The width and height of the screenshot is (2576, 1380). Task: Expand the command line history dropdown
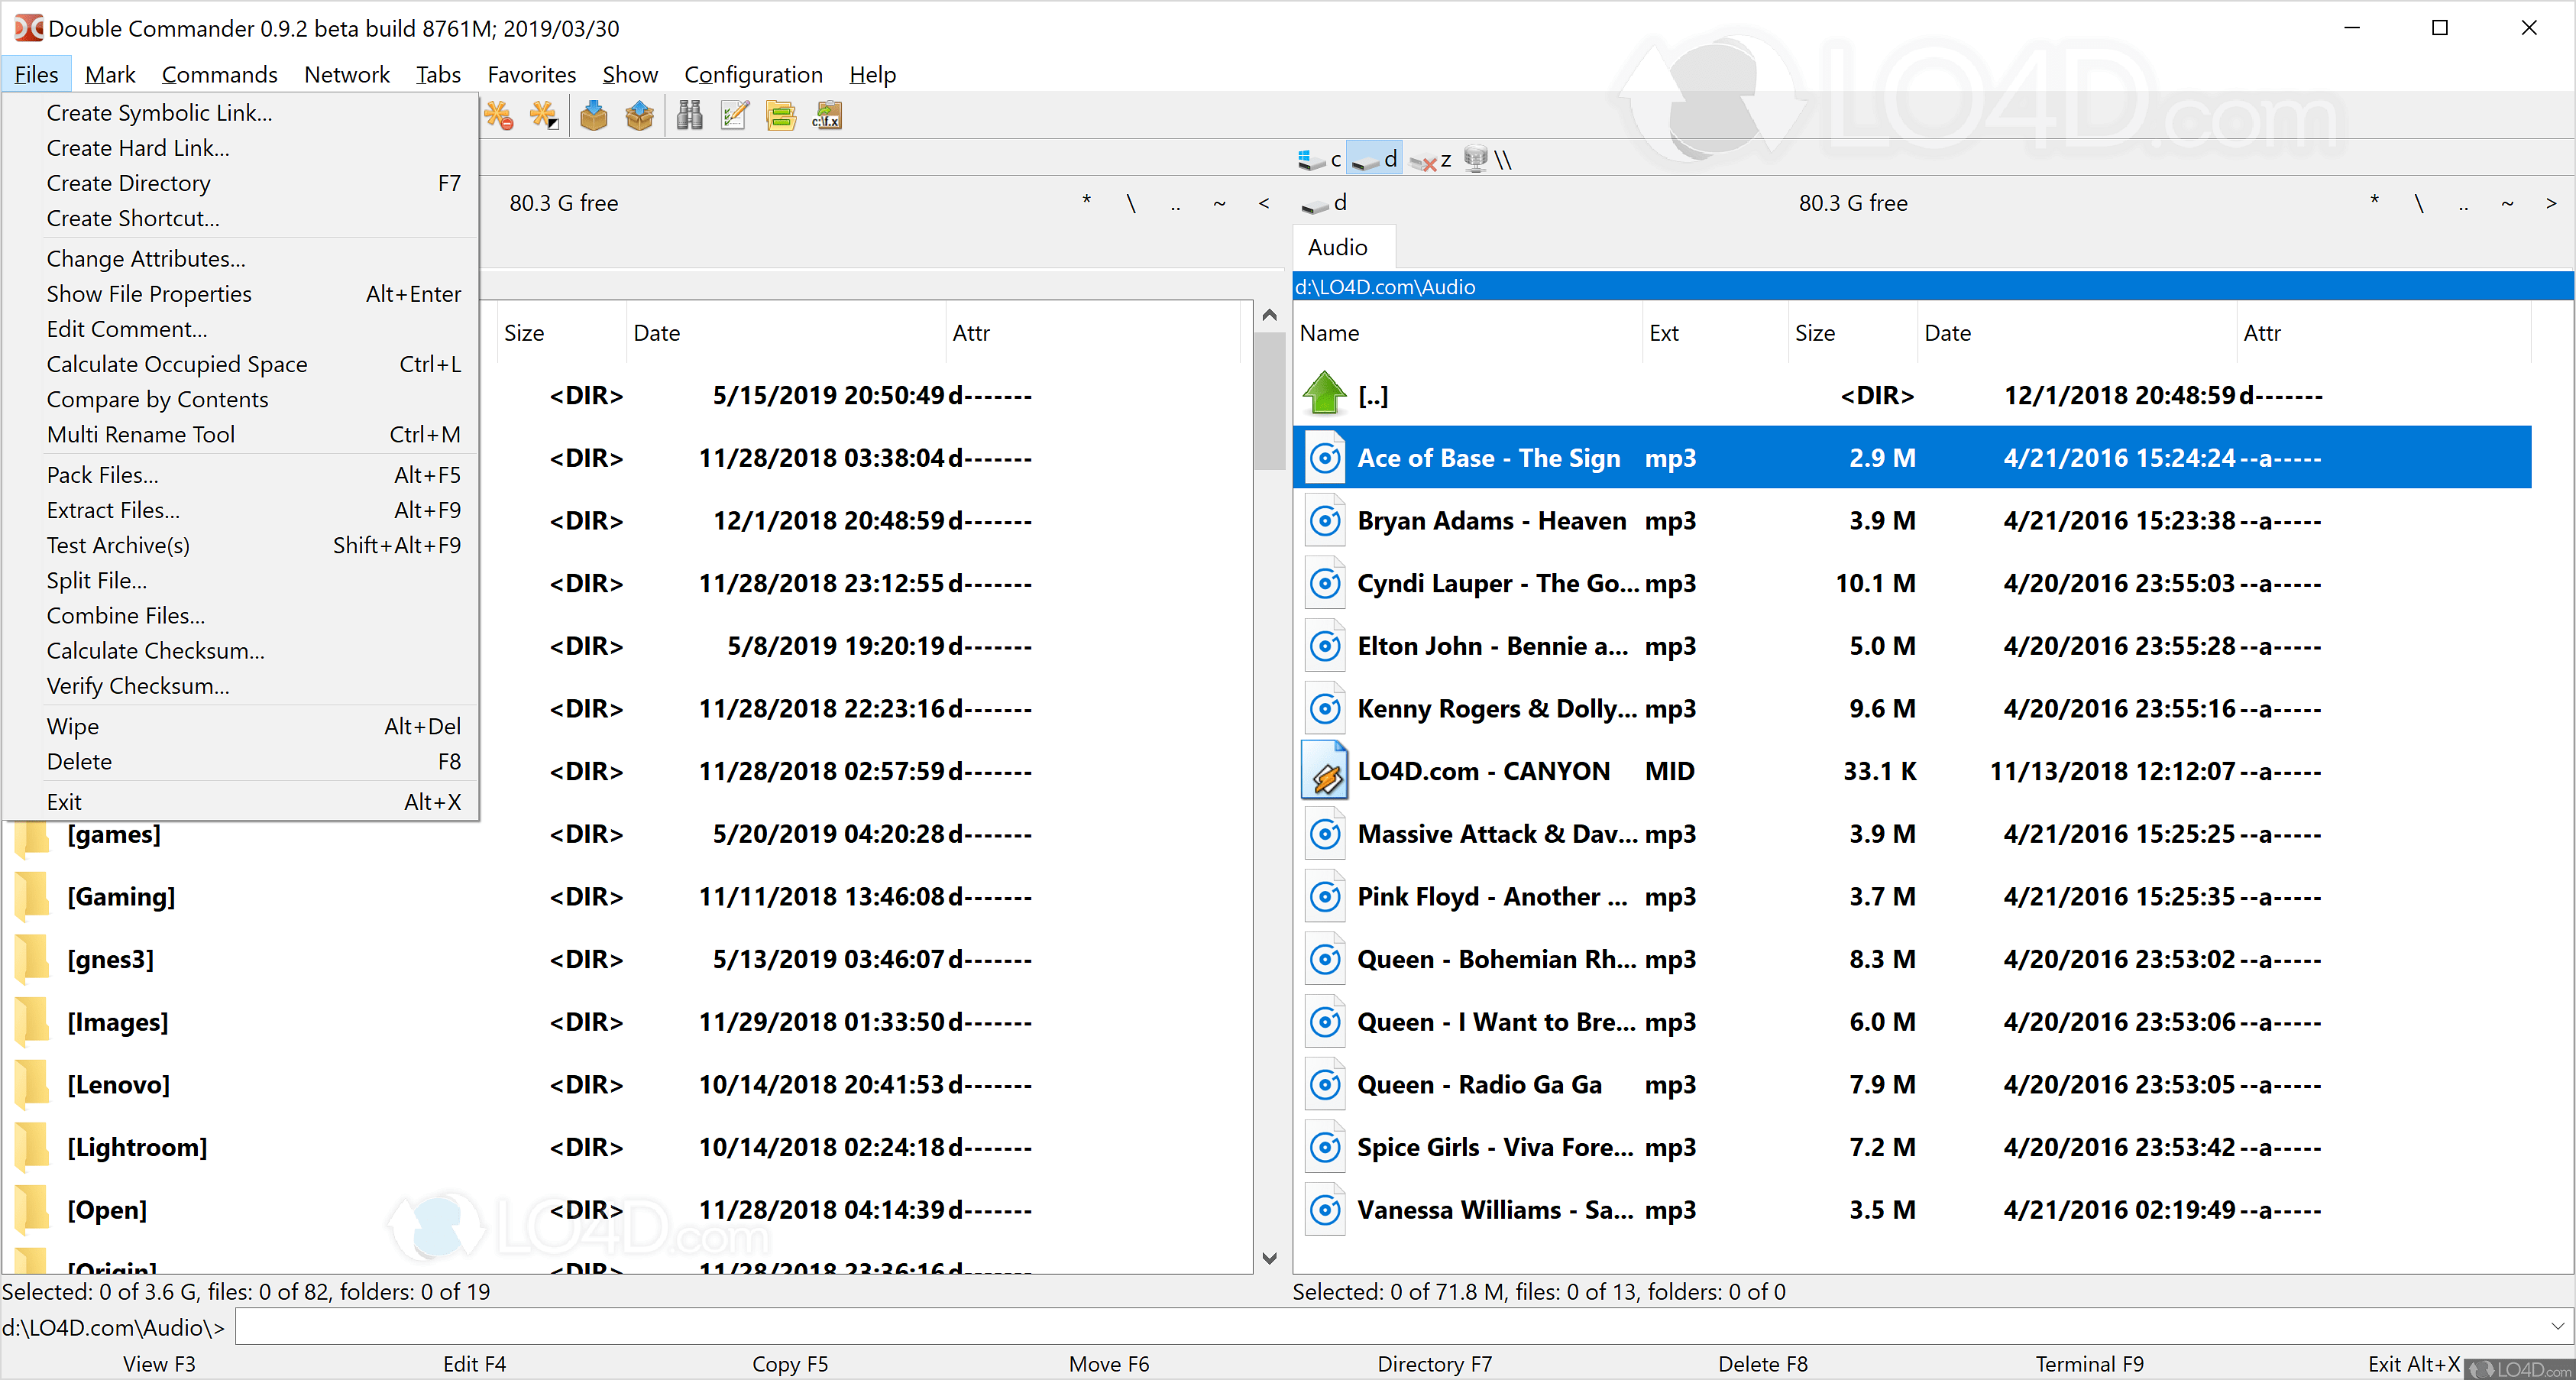pos(2557,1327)
